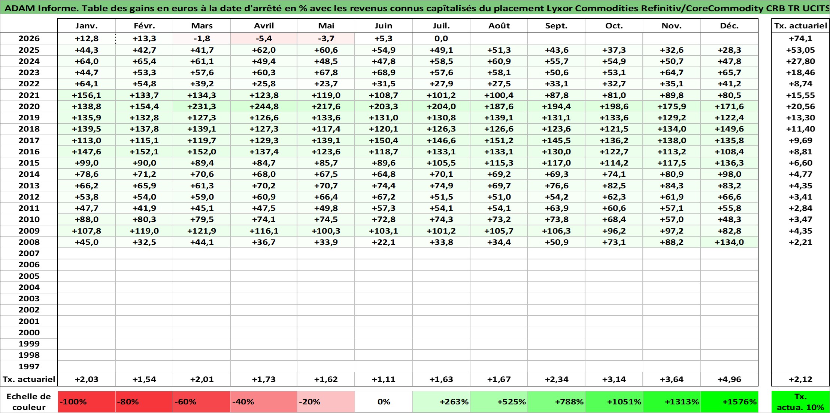Screen dimensions: 830x413
Task: Select the -3,7 cell for Mai 2026
Action: [326, 38]
